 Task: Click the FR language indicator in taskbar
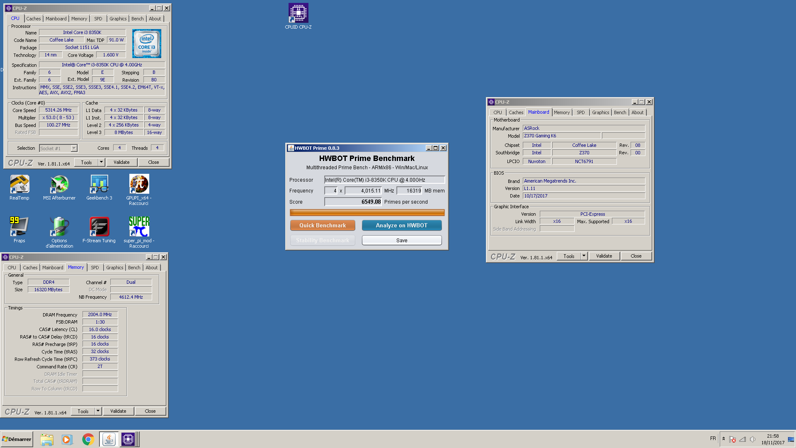point(713,438)
